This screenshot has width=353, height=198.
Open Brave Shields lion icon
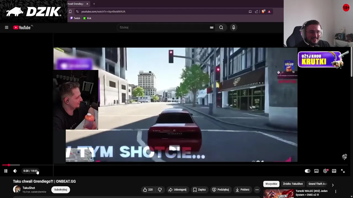263,12
